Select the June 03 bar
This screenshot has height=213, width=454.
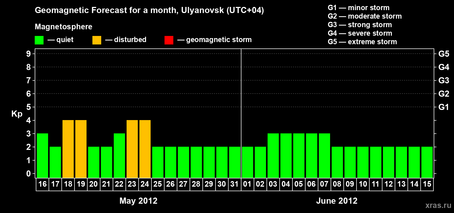click(x=273, y=155)
